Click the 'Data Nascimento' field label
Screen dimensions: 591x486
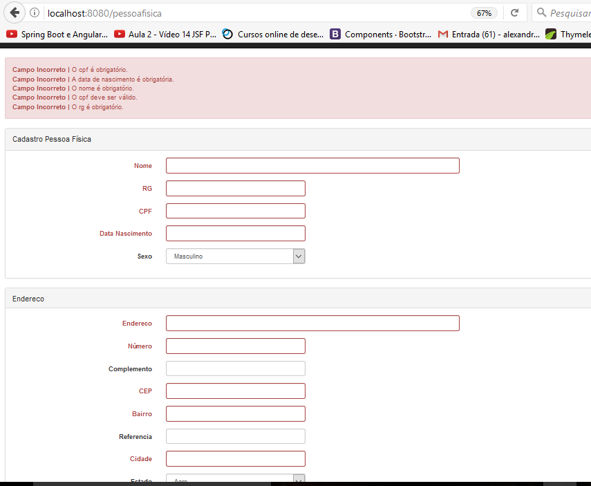[x=126, y=234]
